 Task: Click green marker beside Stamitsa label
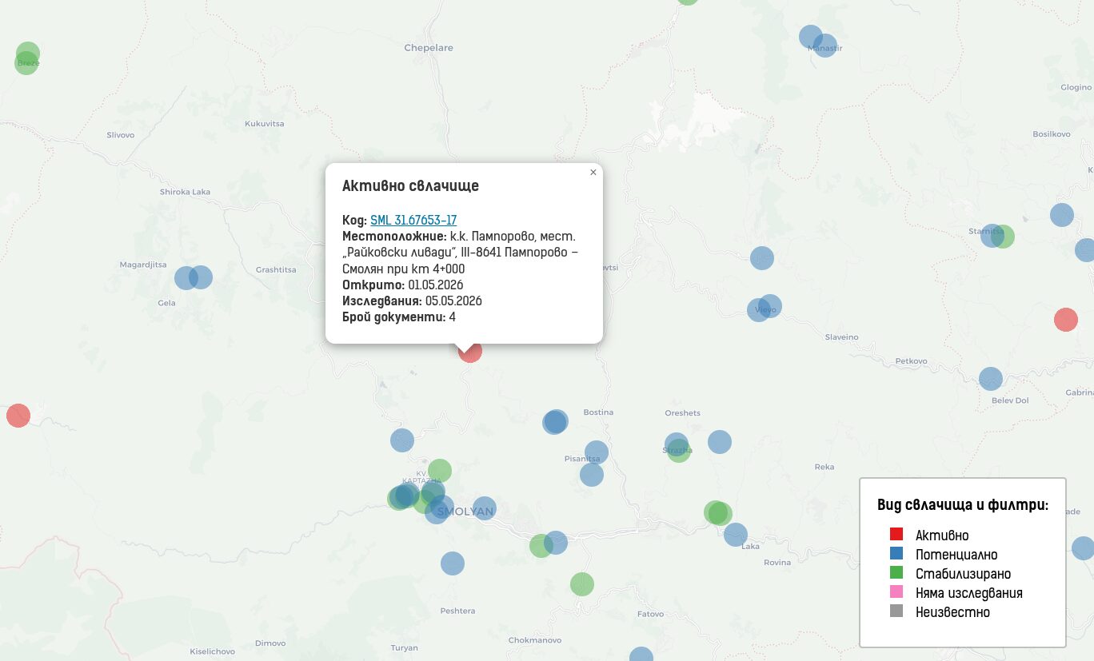1003,237
